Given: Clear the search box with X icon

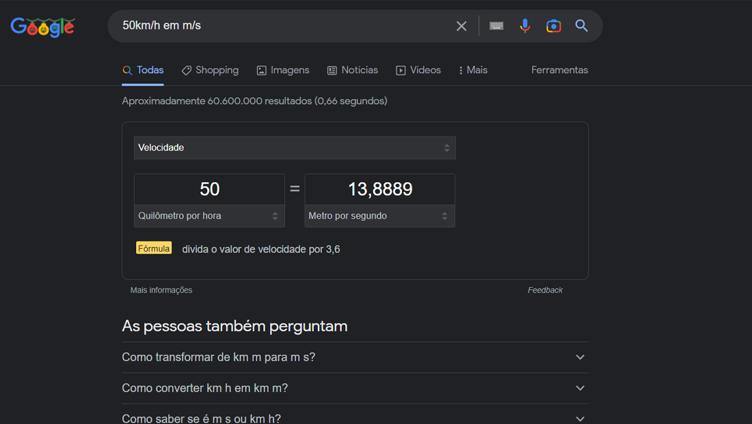Looking at the screenshot, I should (461, 26).
